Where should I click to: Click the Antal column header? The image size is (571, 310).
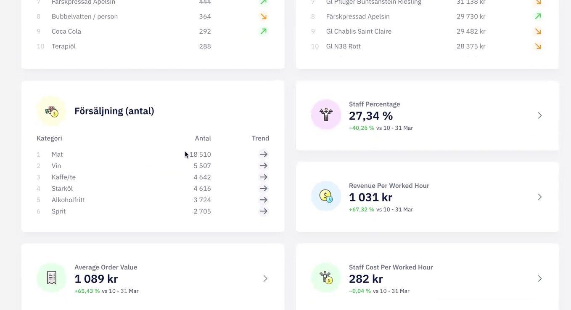coord(203,138)
